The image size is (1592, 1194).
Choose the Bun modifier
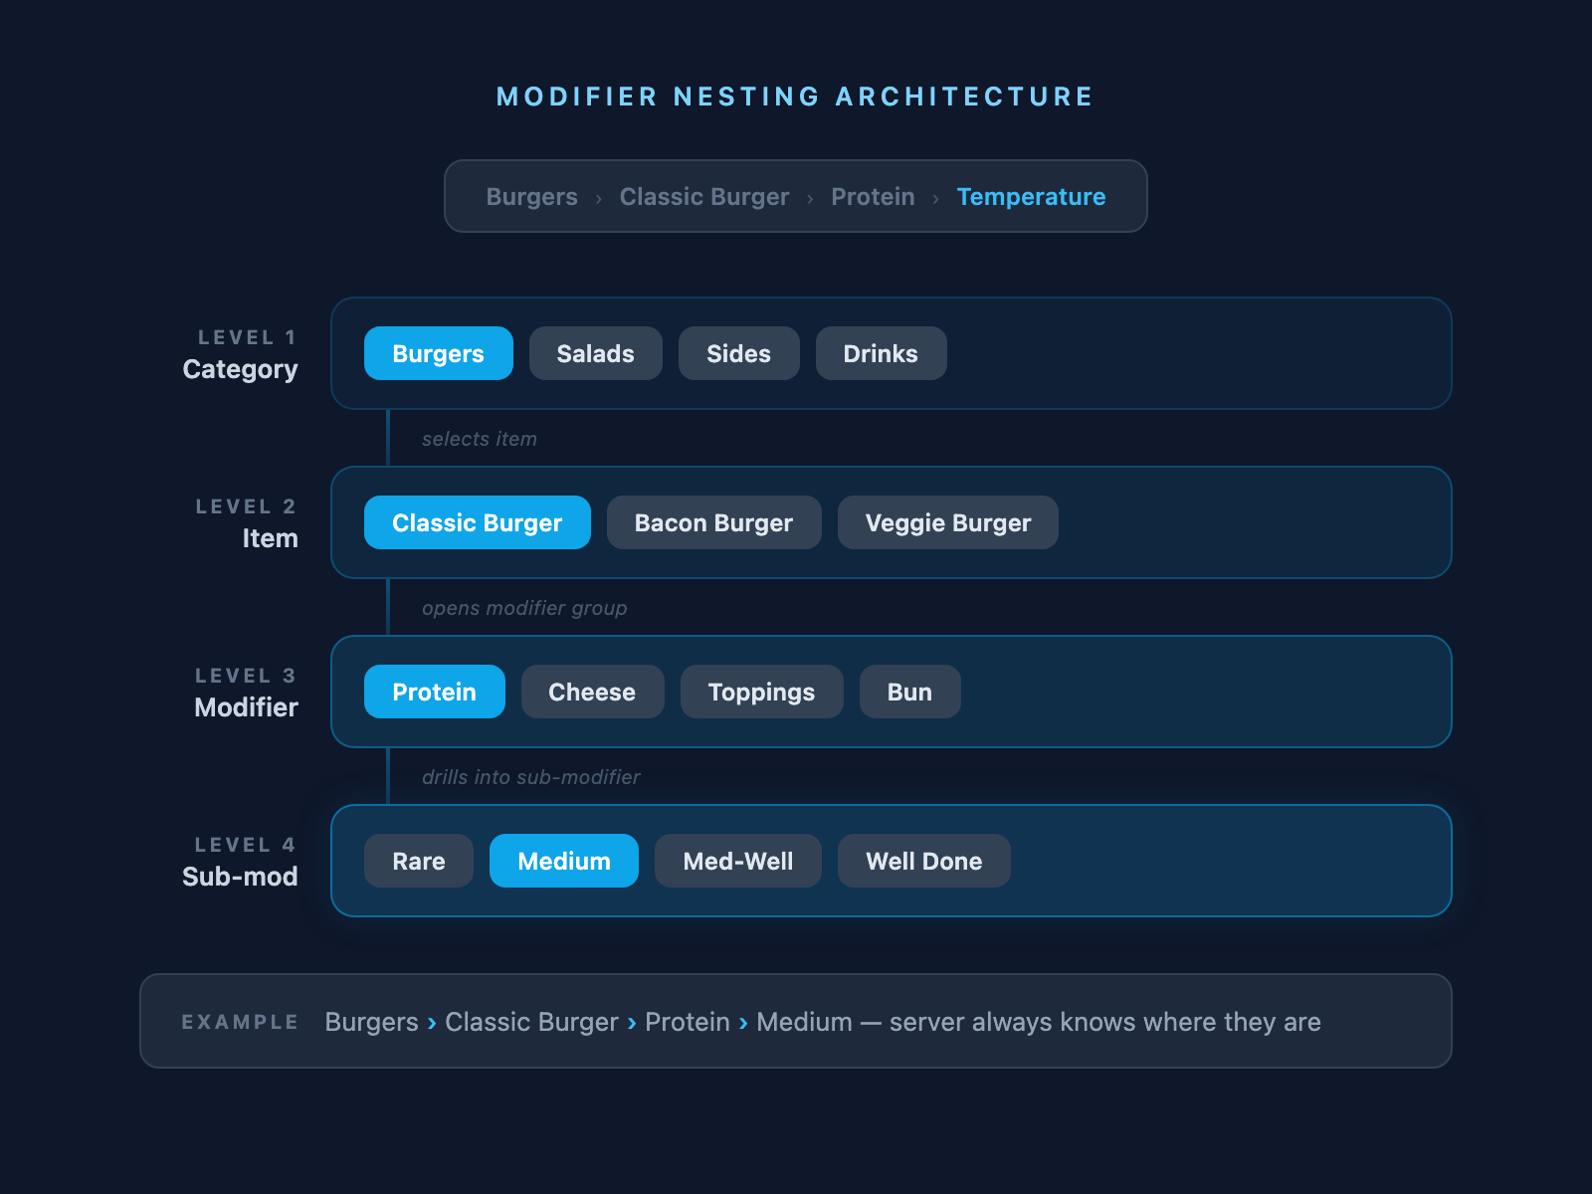click(x=909, y=692)
